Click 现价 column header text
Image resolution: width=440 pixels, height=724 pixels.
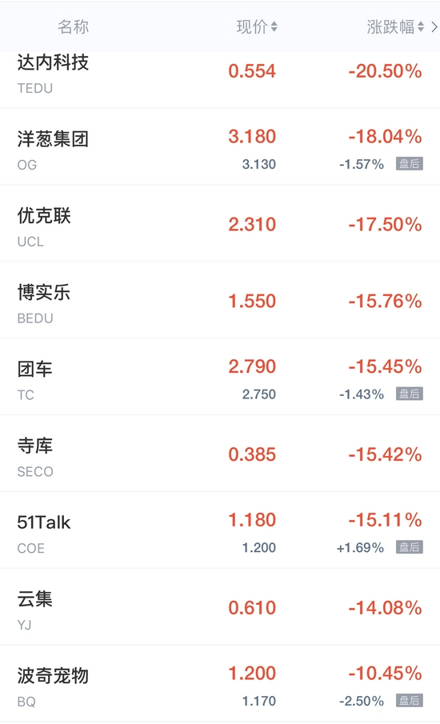252,26
